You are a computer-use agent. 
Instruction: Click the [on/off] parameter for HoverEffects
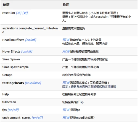(27, 51)
